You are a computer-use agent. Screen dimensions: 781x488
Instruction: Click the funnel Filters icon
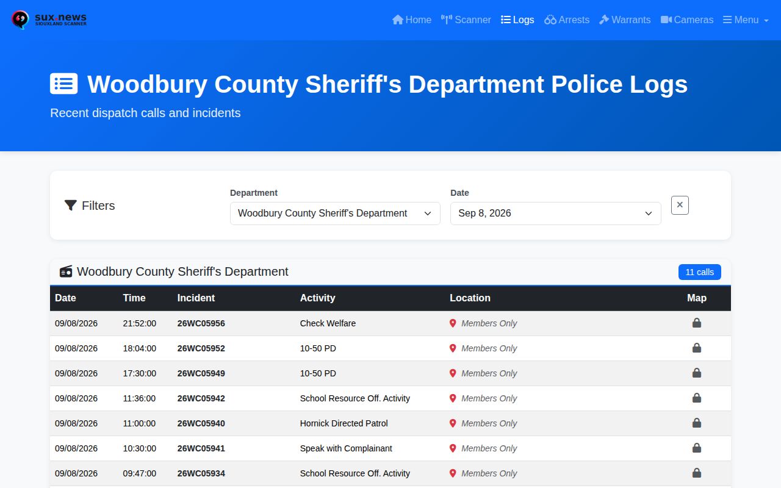coord(71,206)
